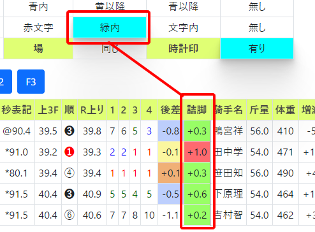Viewport: 315px width, 232px height.
Task: Click the circled 4 rank in 笹田知 row
Action: (70, 173)
